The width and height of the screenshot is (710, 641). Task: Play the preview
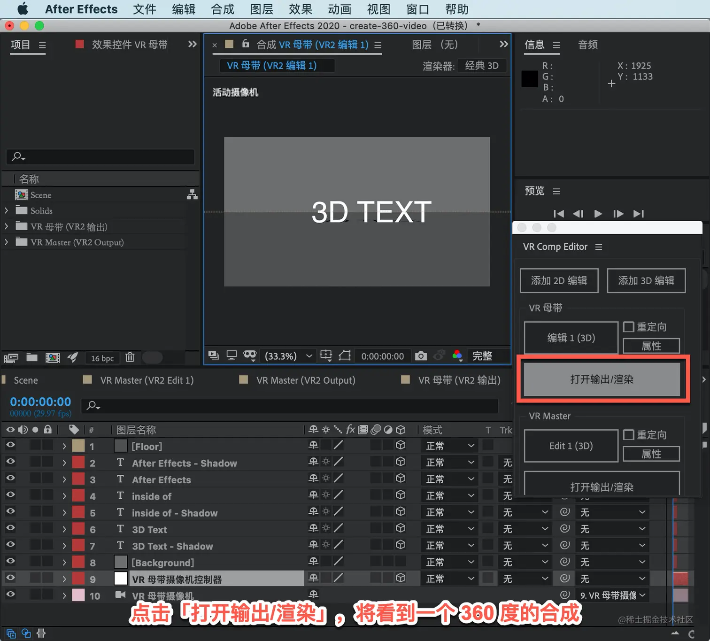598,214
